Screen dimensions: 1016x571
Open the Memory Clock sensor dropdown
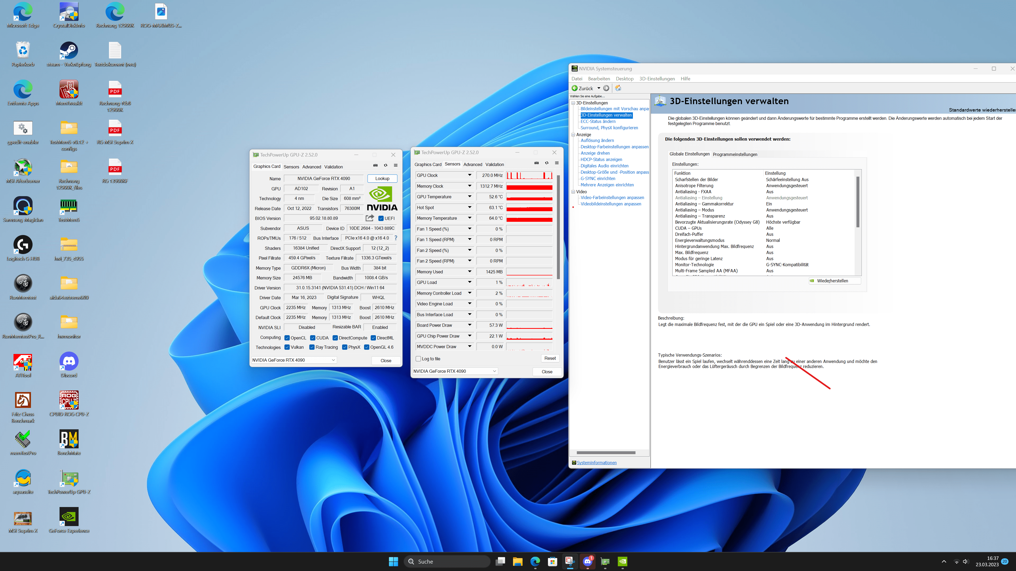(x=470, y=186)
